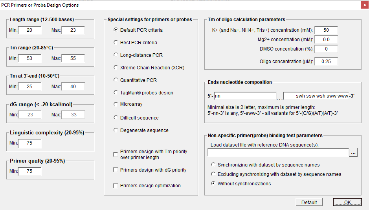Choose the Microarray radio button

116,104
